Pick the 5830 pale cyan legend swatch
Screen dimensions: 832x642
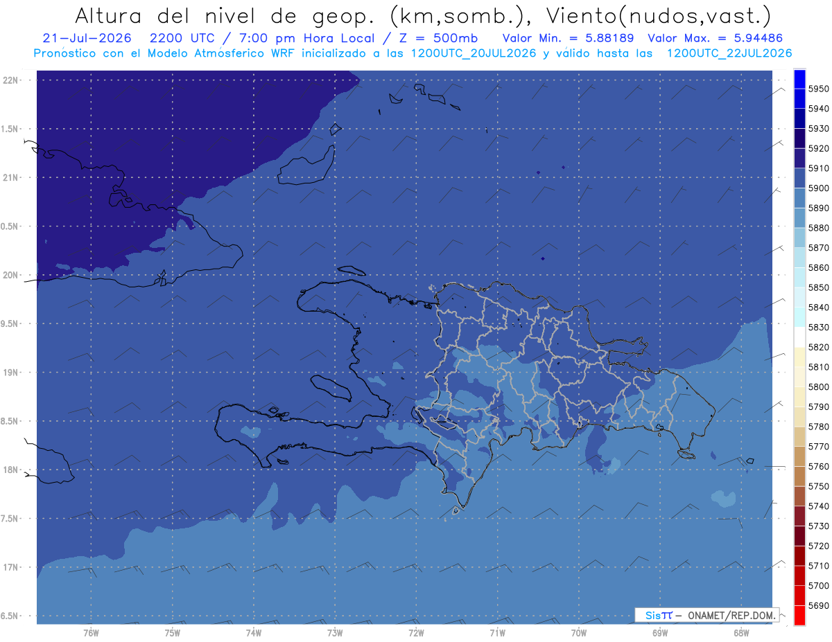click(x=799, y=317)
